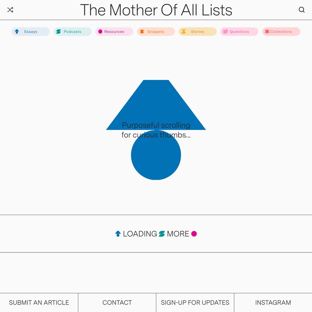This screenshot has width=312, height=312.
Task: Filter by Resources category
Action: (114, 32)
